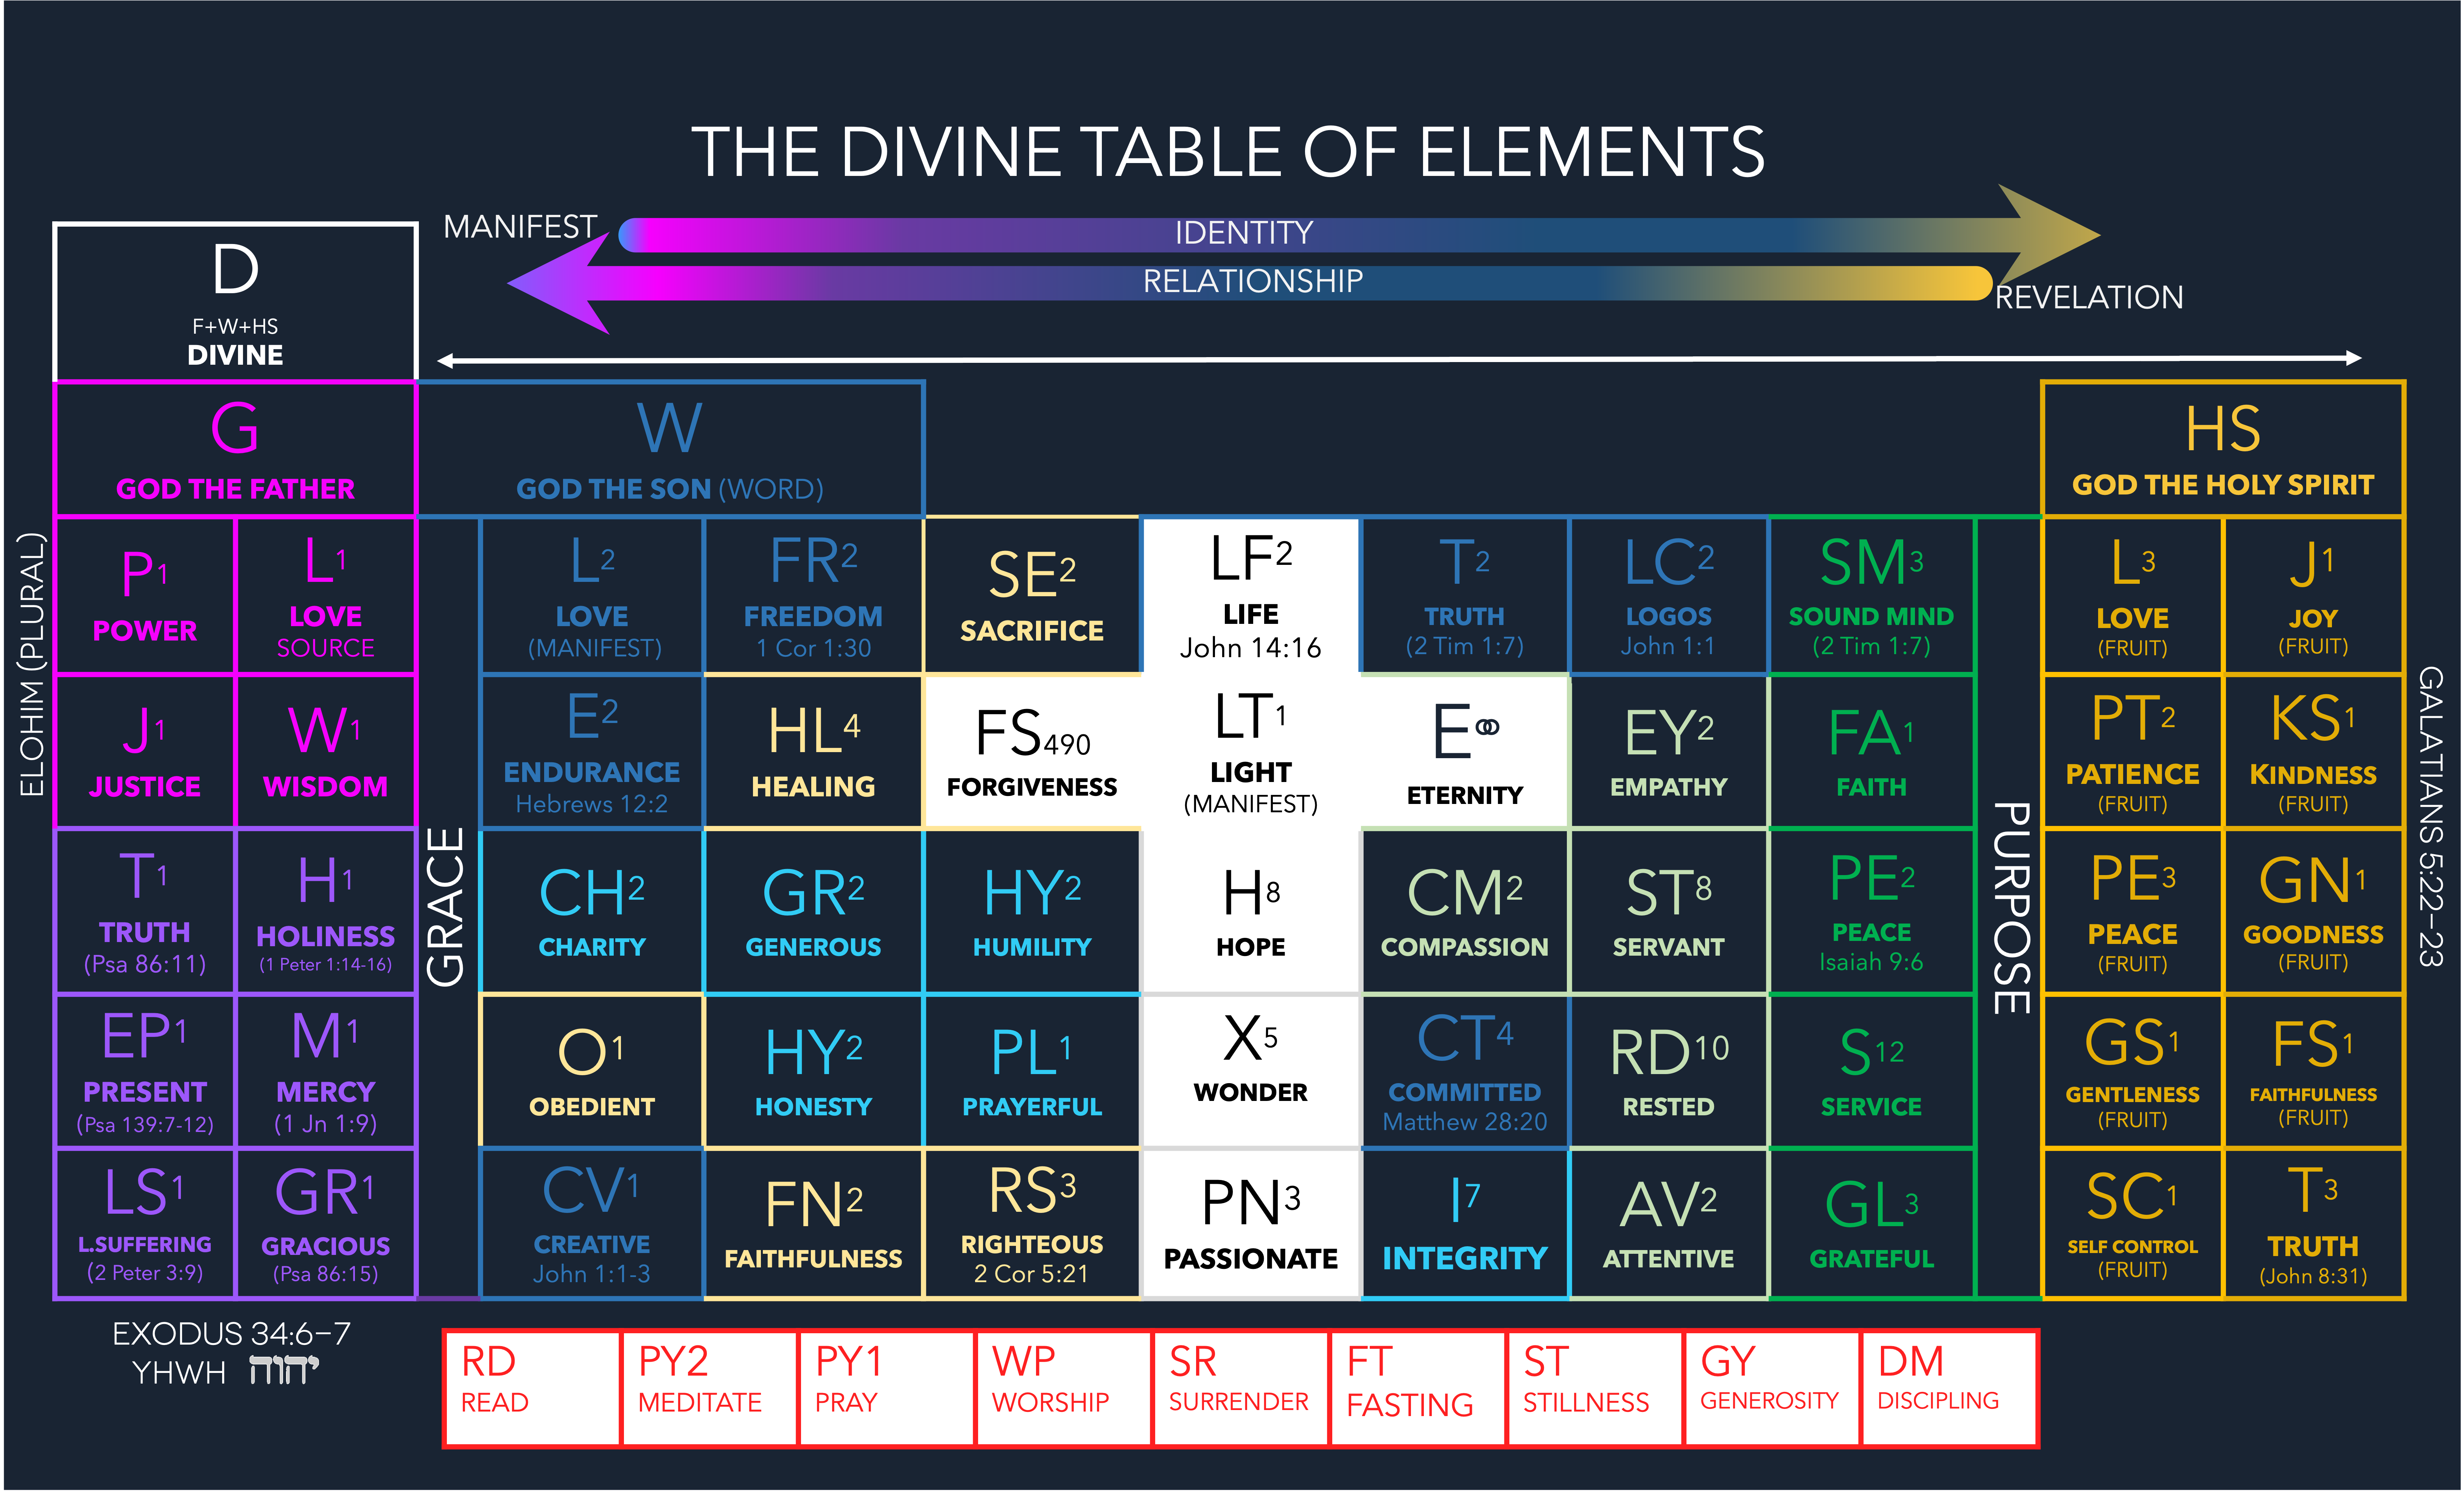This screenshot has height=1491, width=2464.
Task: Click the P1 Power cell
Action: click(x=145, y=596)
